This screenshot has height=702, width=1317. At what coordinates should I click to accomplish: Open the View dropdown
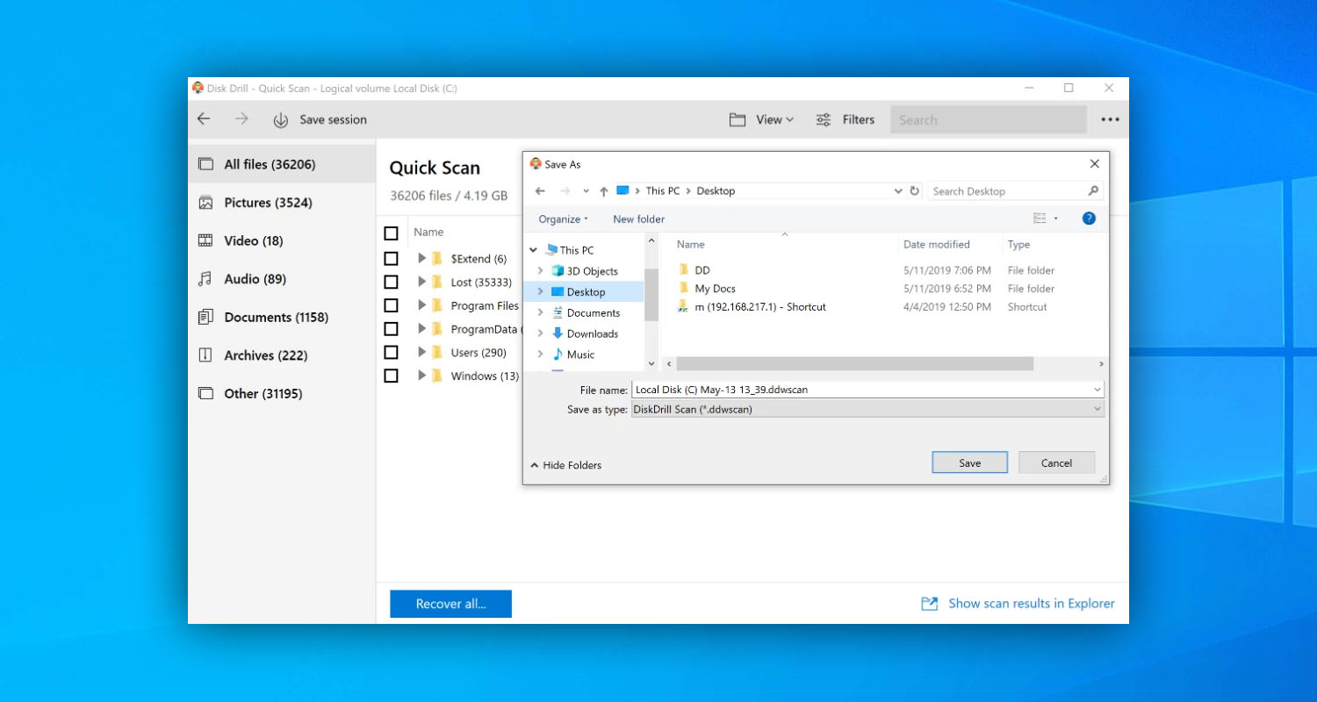click(x=774, y=120)
